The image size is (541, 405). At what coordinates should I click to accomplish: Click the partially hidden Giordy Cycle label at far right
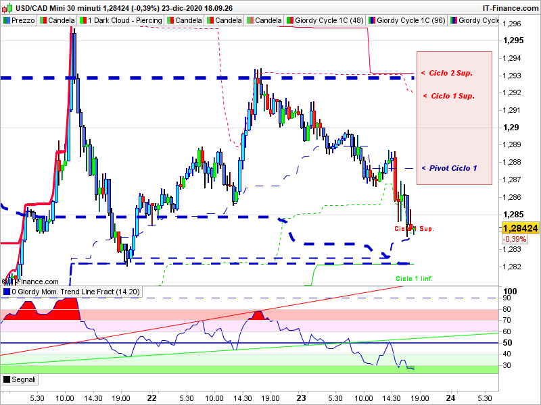[474, 20]
